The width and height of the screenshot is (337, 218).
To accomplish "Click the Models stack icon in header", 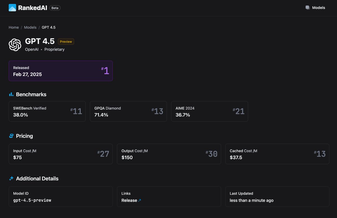I will click(308, 8).
